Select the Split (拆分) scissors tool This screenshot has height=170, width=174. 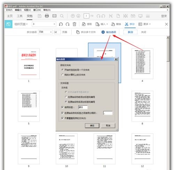click(130, 24)
